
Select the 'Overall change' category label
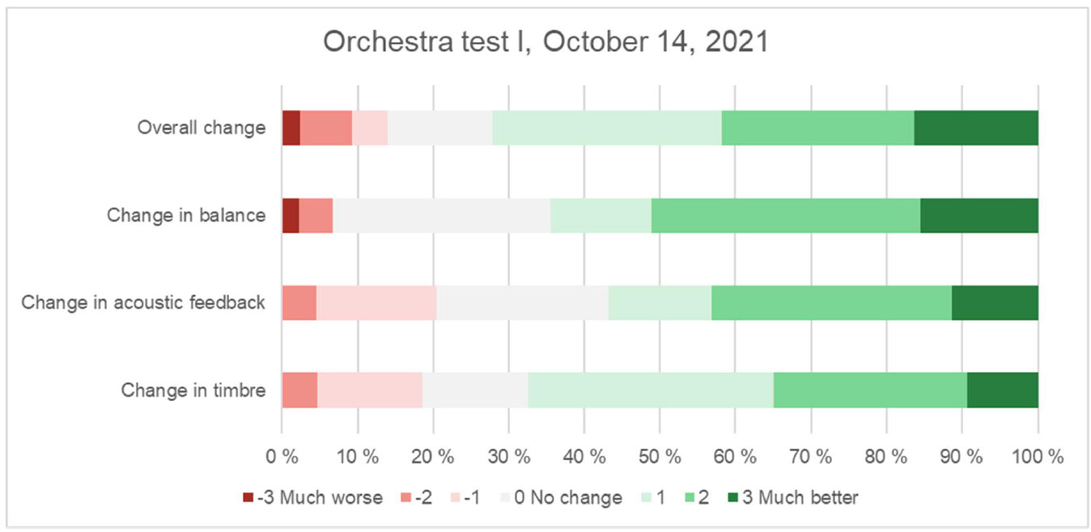pos(201,128)
